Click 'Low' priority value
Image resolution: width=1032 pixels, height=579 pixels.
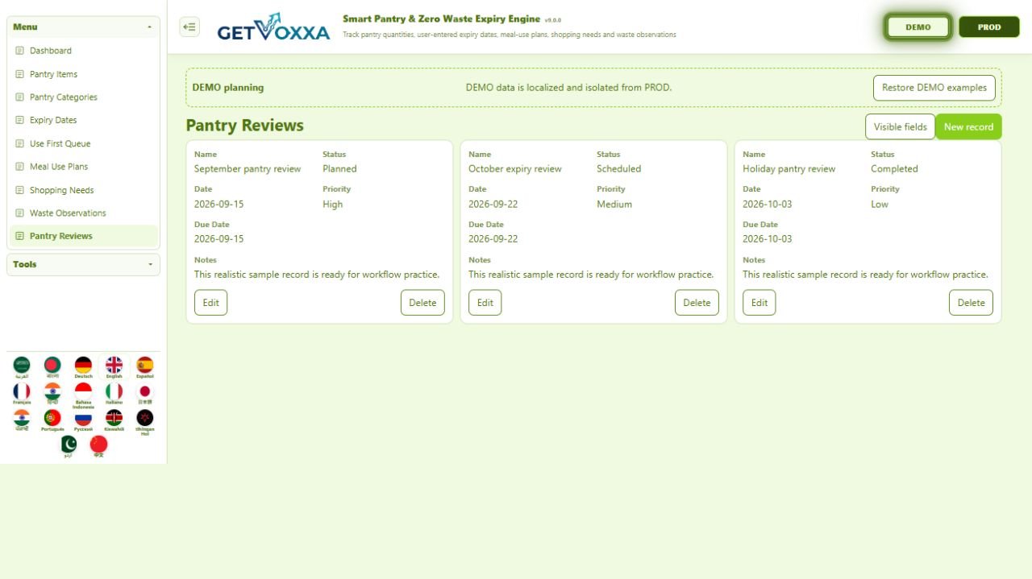[880, 205]
